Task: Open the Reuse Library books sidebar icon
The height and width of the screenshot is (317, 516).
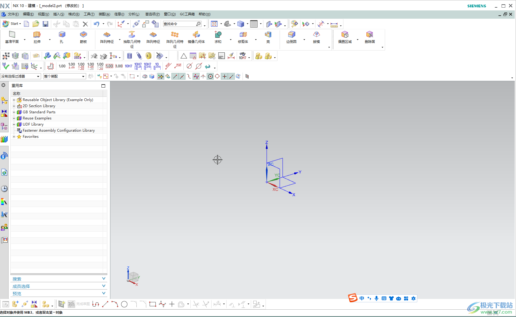Action: click(4, 139)
